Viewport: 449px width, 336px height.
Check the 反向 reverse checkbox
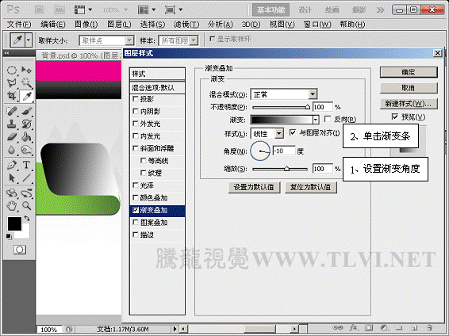pos(328,119)
